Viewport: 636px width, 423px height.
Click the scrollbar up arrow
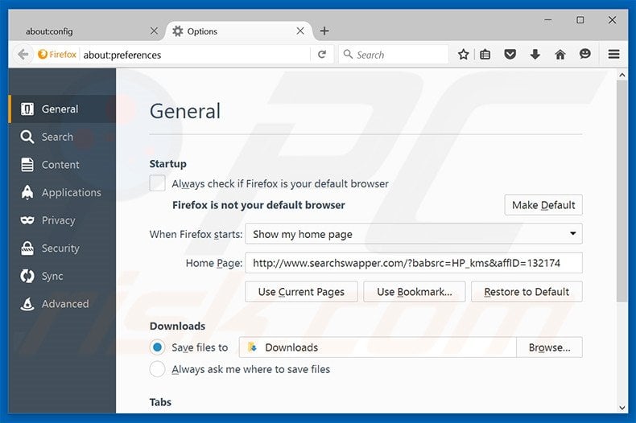[622, 75]
